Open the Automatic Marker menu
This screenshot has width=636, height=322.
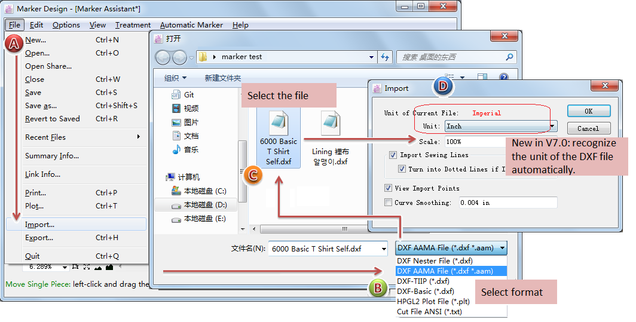(x=191, y=25)
